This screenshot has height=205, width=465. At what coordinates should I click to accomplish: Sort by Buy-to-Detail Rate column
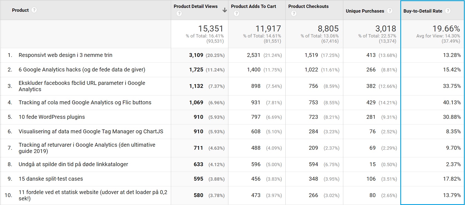click(423, 11)
